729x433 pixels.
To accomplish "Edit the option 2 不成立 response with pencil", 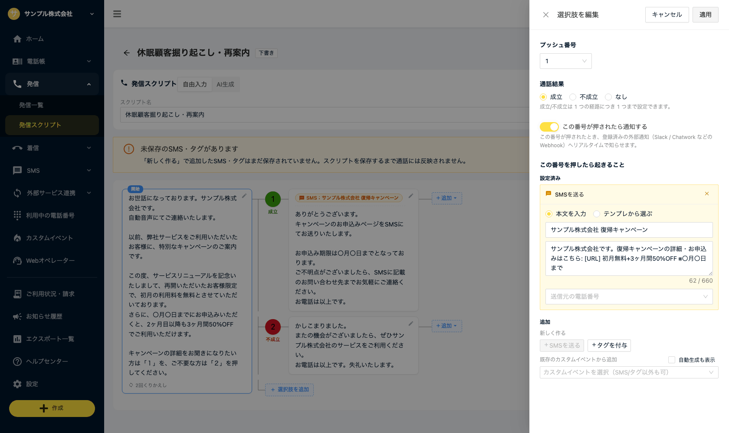I will pos(410,324).
